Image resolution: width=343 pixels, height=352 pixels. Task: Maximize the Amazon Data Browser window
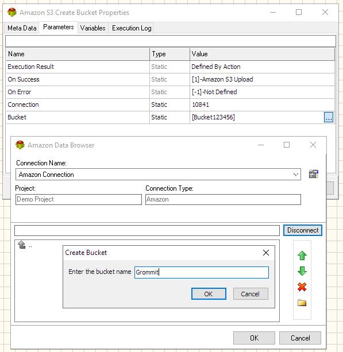coord(287,145)
